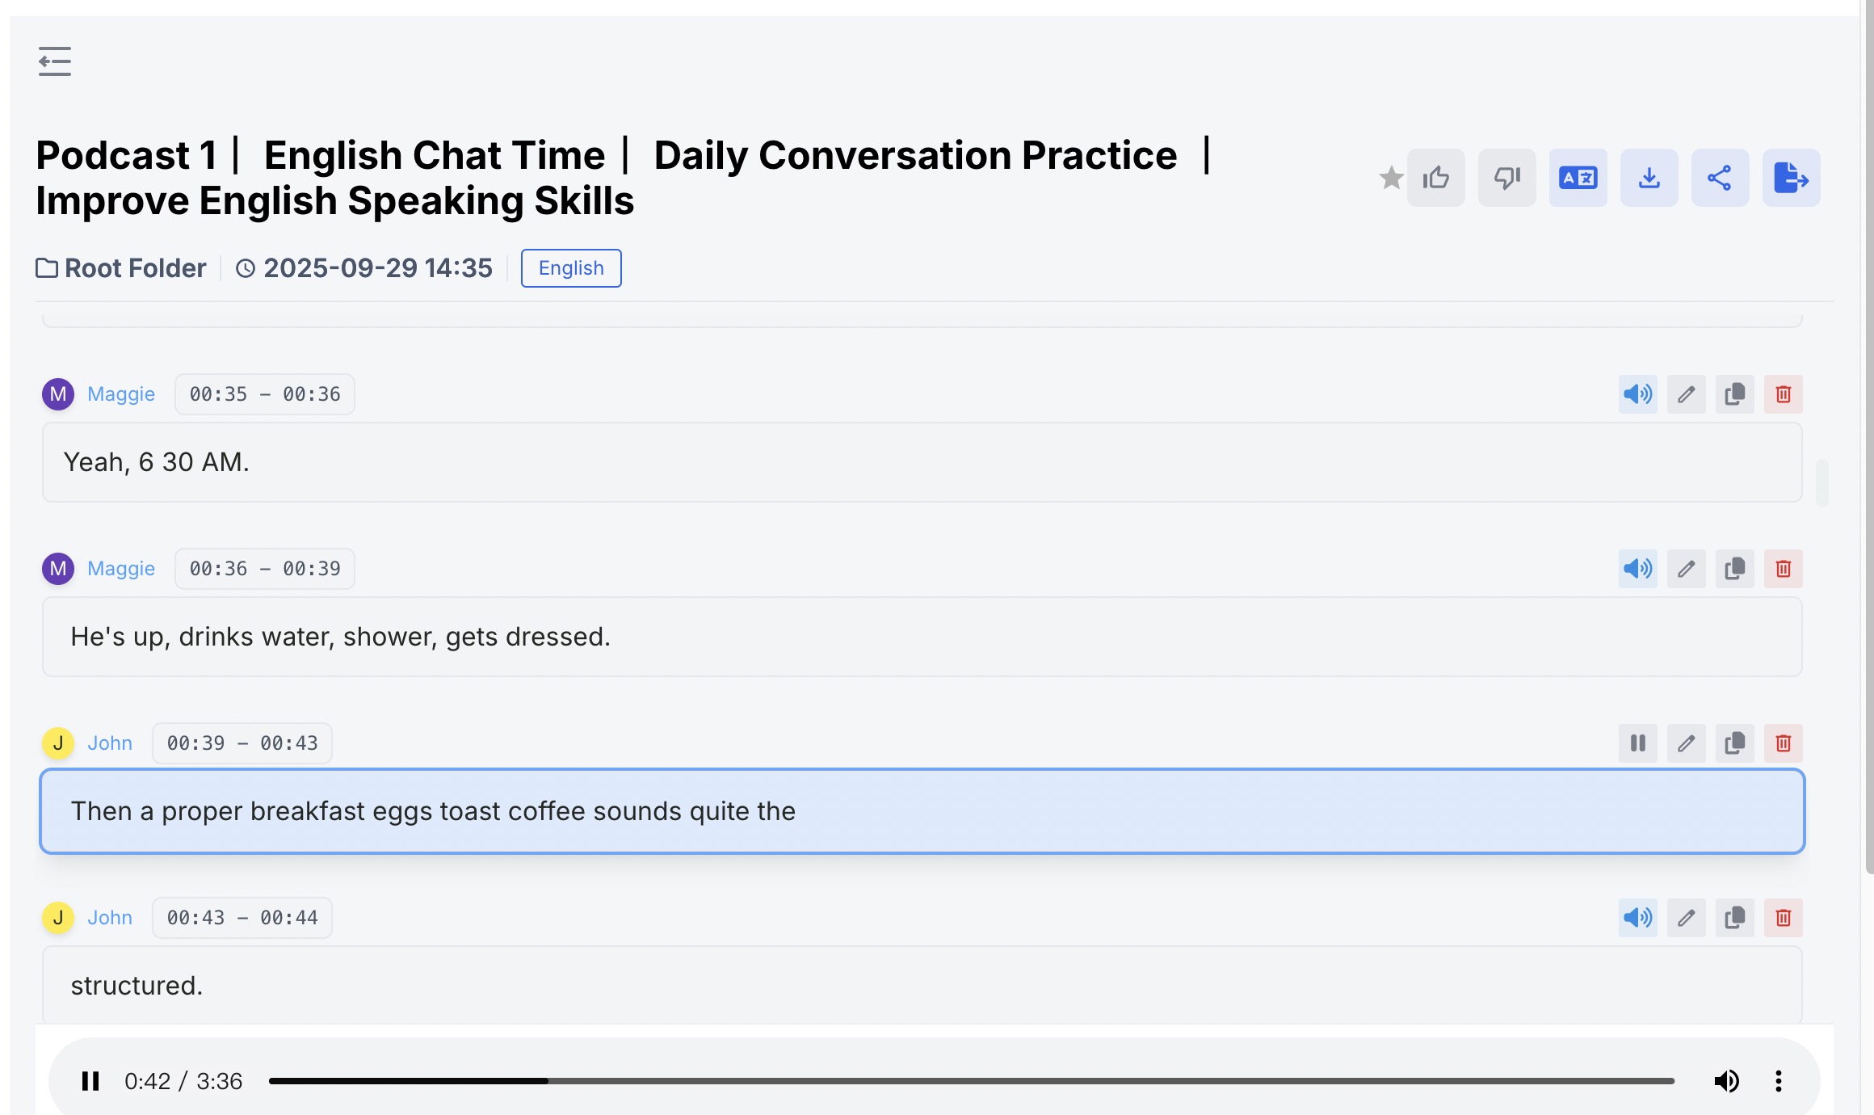
Task: Export the transcript document
Action: pos(1792,178)
